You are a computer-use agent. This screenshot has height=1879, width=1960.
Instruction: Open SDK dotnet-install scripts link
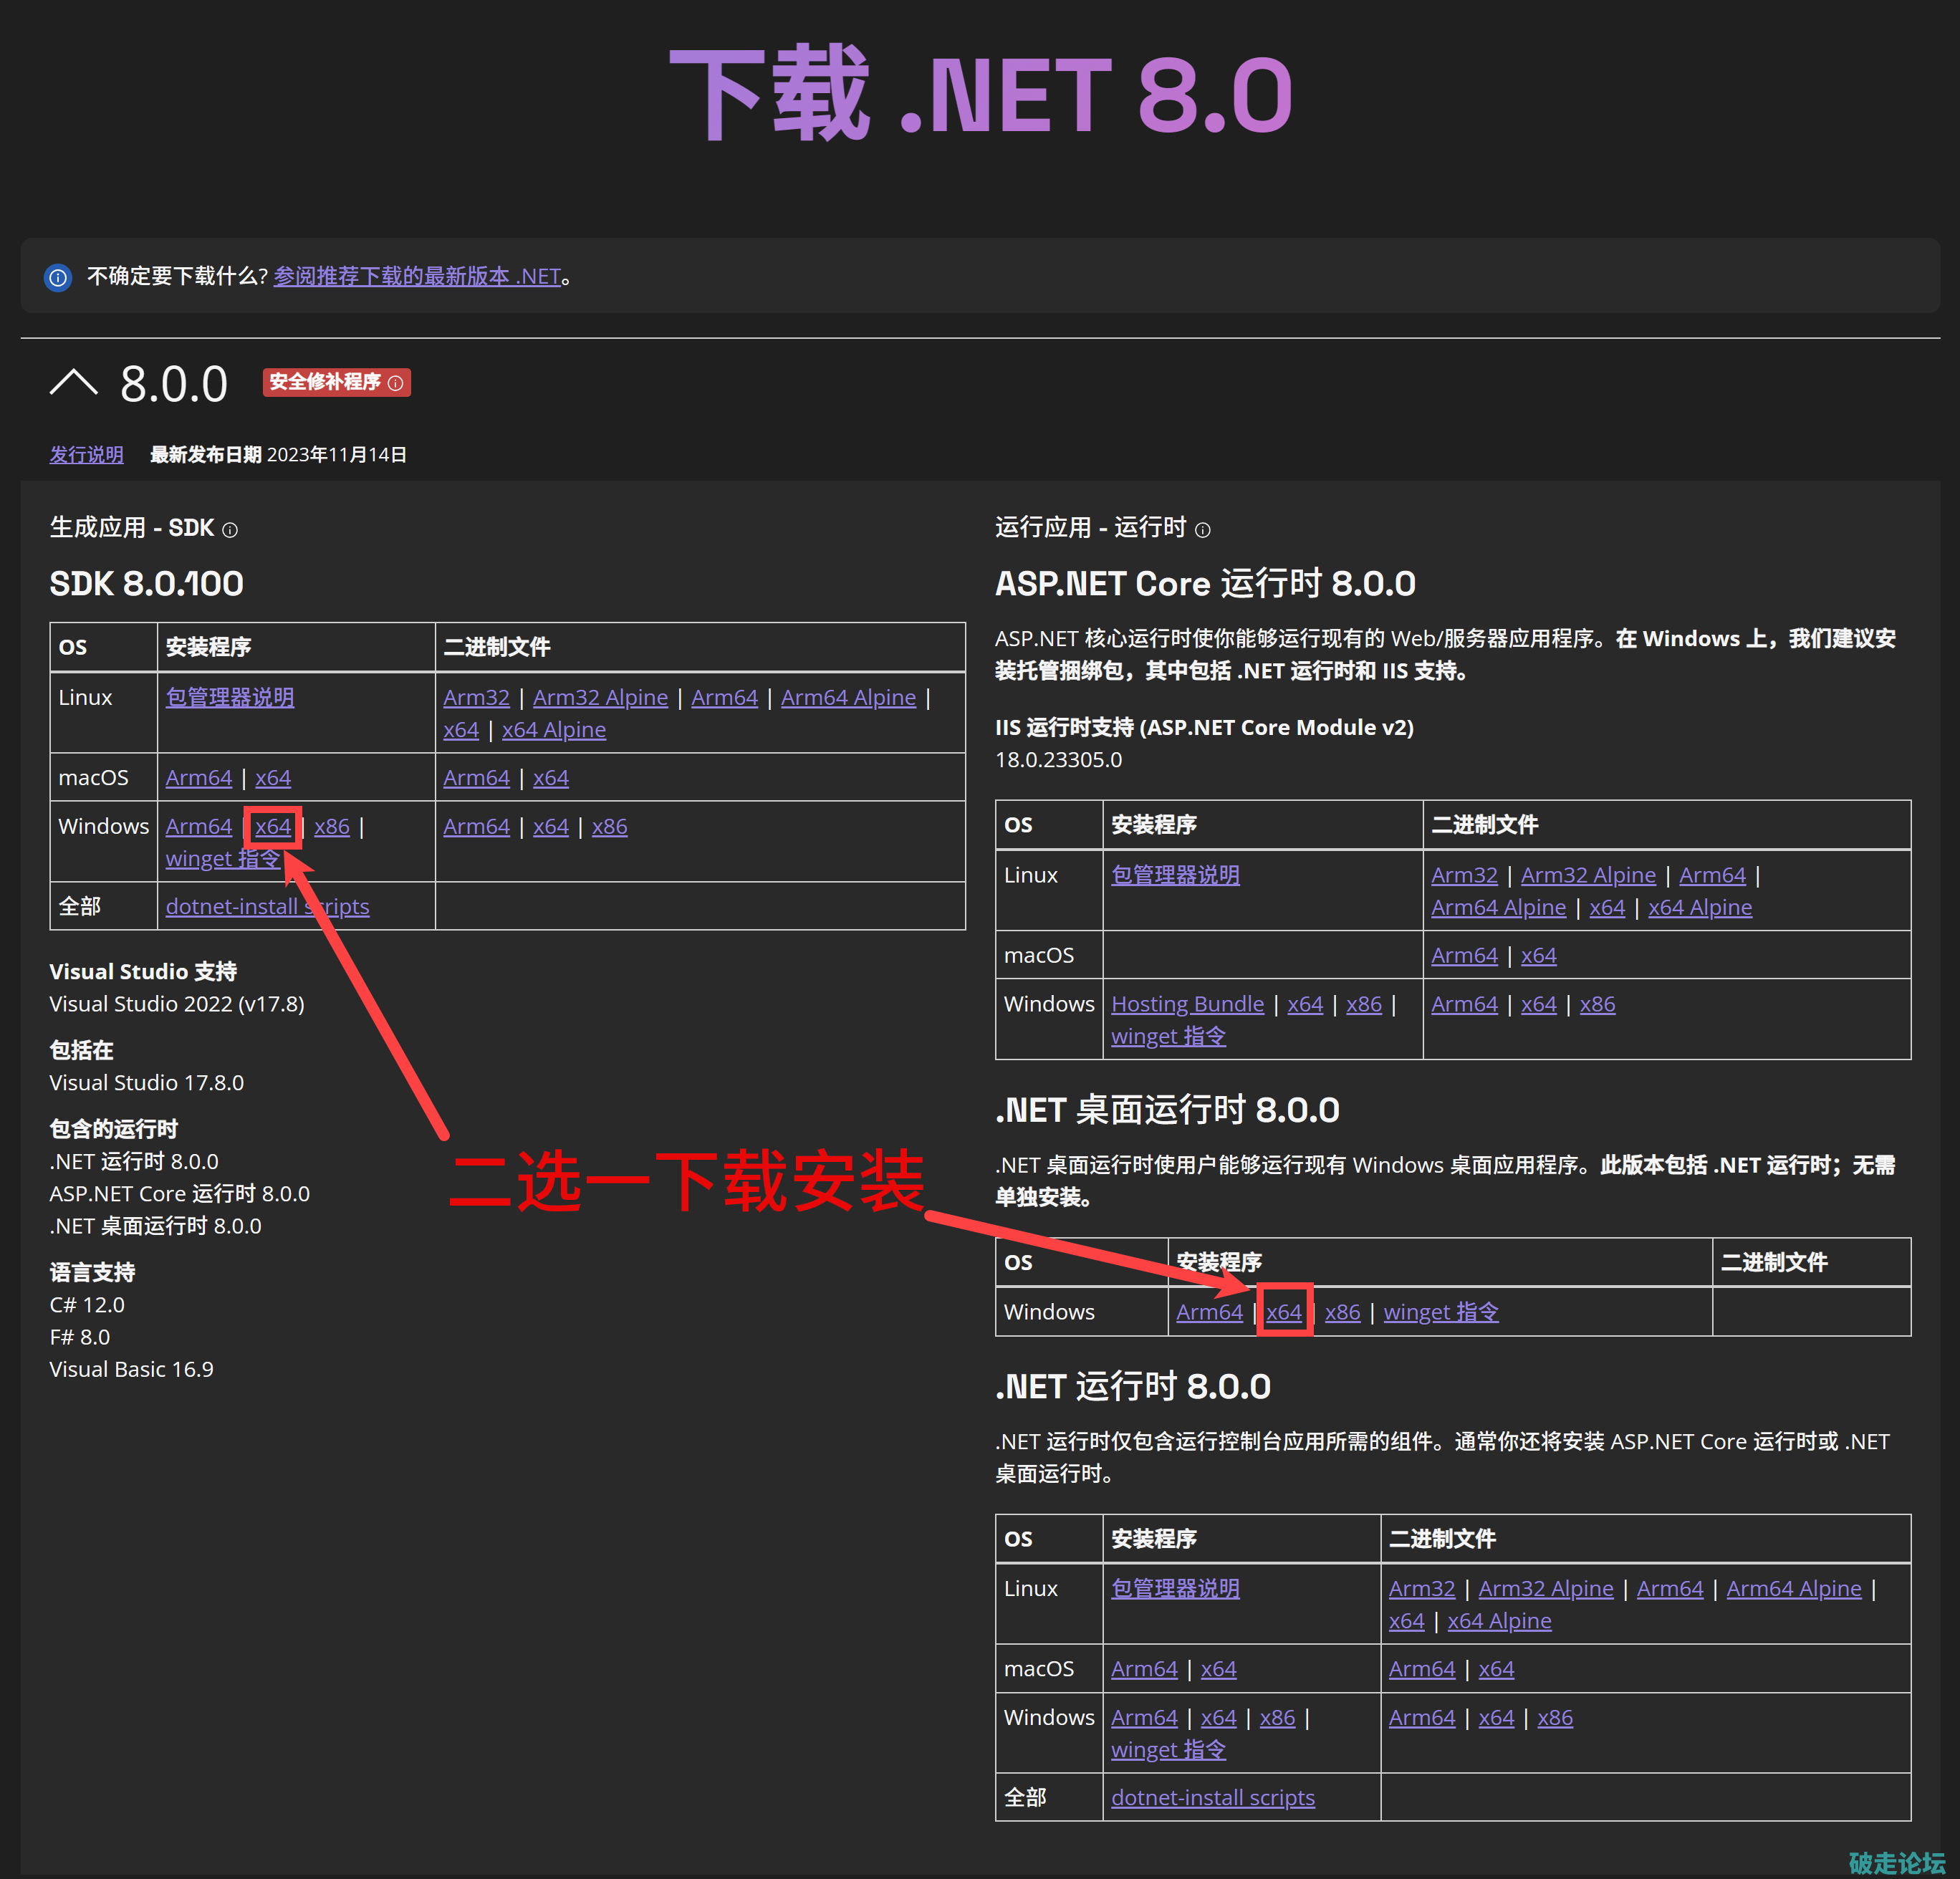pos(268,907)
